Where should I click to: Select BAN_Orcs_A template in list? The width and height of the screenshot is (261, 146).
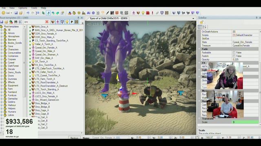[x=42, y=27]
